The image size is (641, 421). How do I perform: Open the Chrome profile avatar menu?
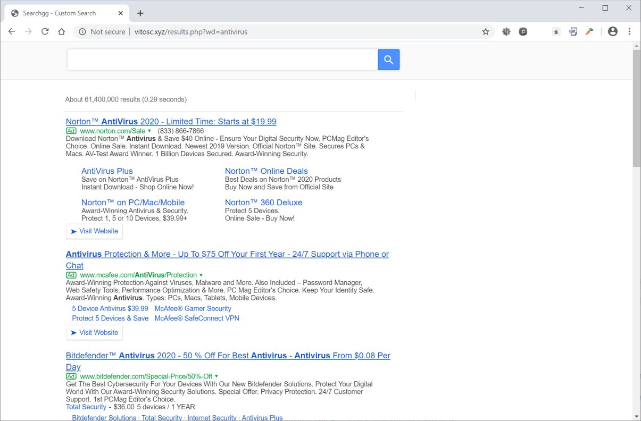coord(613,32)
